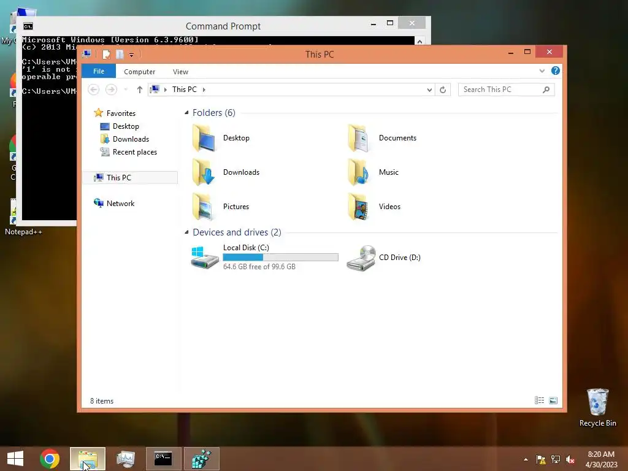Open recent locations dropdown arrow

(x=126, y=90)
